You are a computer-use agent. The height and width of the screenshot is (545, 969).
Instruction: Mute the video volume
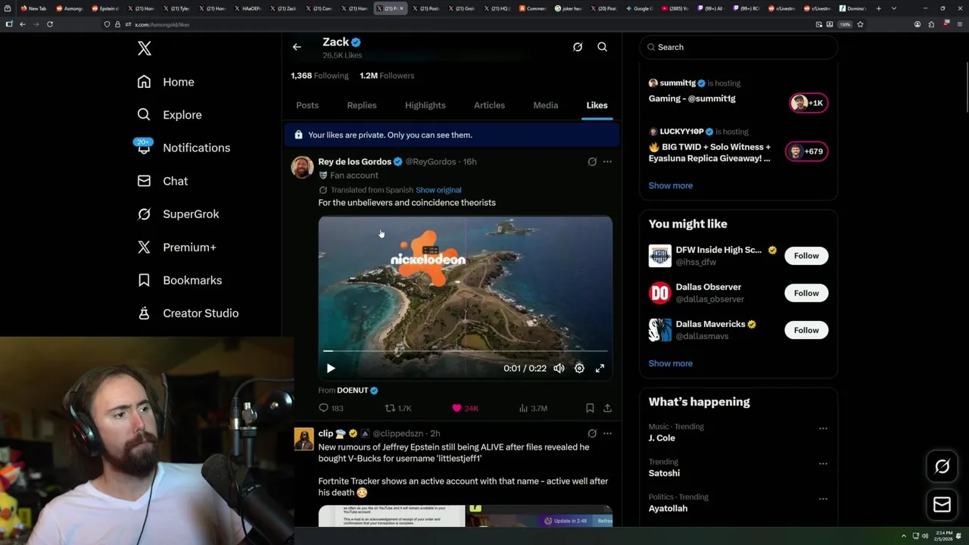559,369
